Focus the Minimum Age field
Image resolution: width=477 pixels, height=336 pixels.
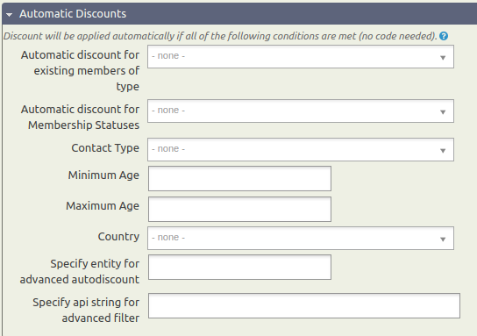click(239, 178)
